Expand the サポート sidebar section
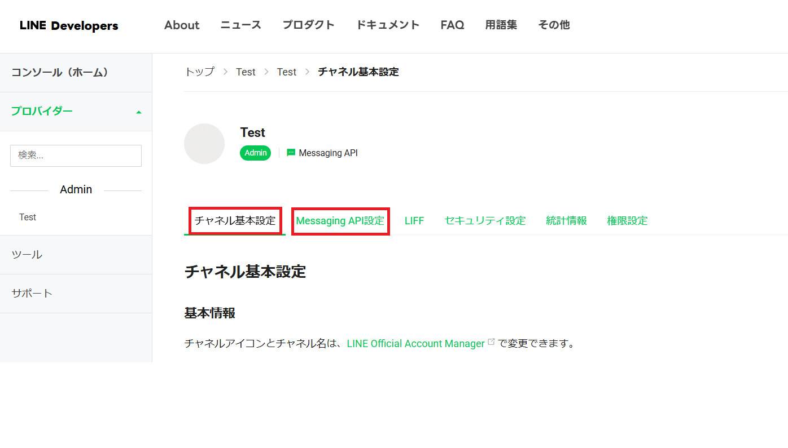Image resolution: width=788 pixels, height=448 pixels. point(31,293)
